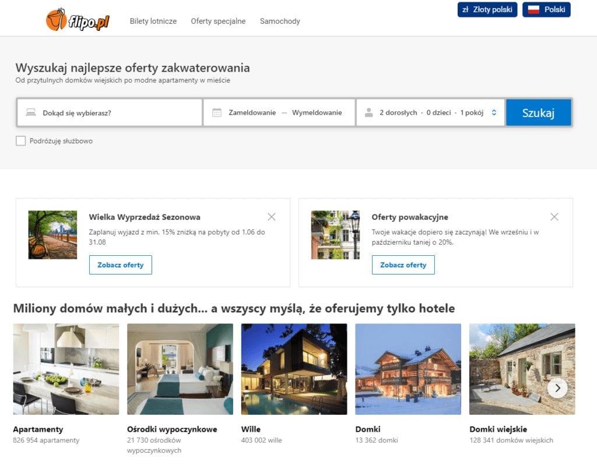Open the Złoty polski currency selector
Viewport: 597px width, 472px height.
click(487, 9)
